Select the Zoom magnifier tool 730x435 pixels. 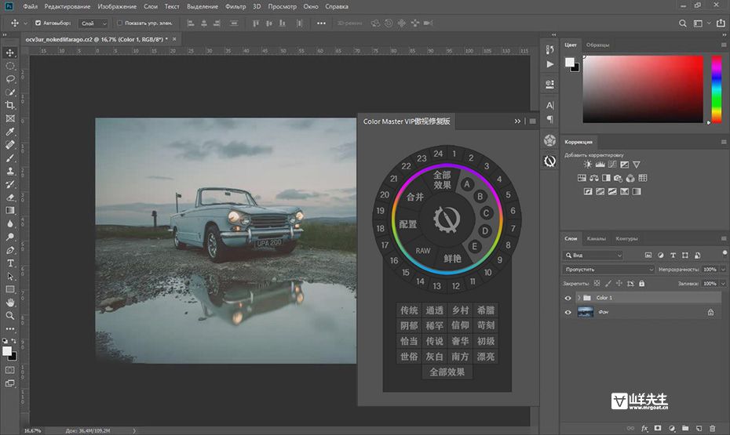tap(11, 316)
